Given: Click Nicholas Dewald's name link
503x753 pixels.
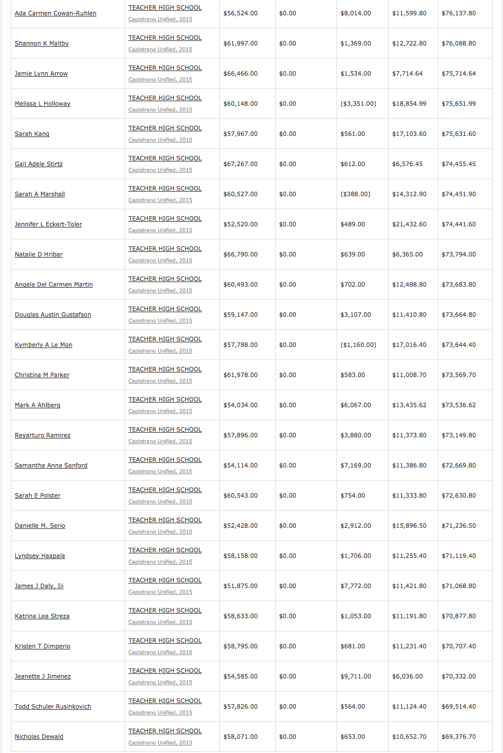Looking at the screenshot, I should [39, 737].
